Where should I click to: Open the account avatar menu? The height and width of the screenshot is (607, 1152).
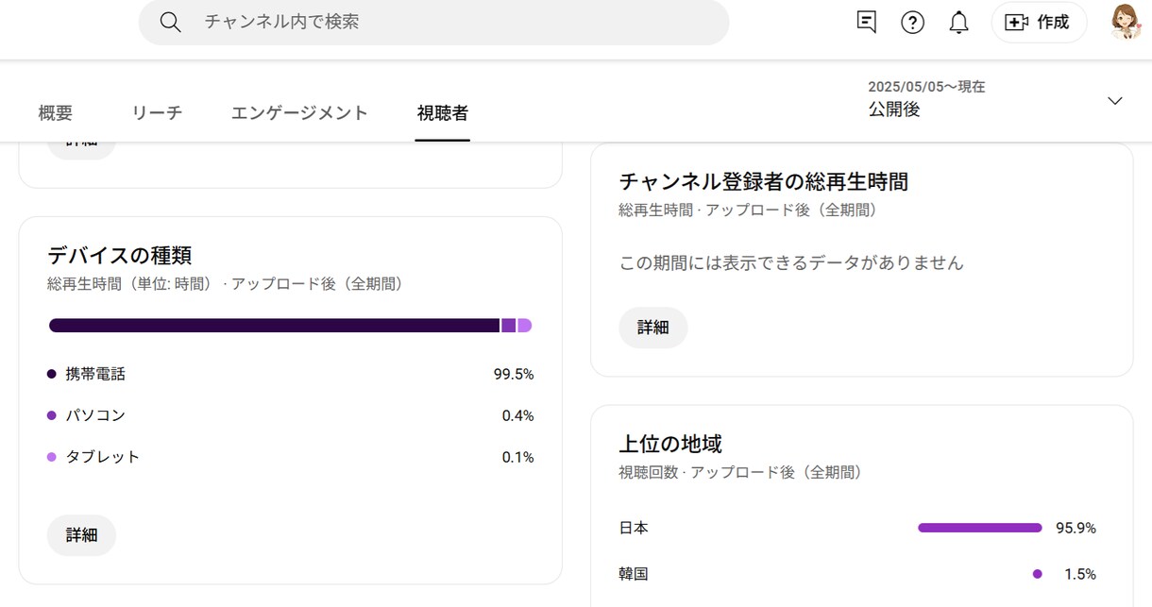click(1125, 22)
